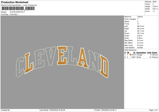Click the 'Min Stitch:' value 0.3 mm

(x=140, y=43)
